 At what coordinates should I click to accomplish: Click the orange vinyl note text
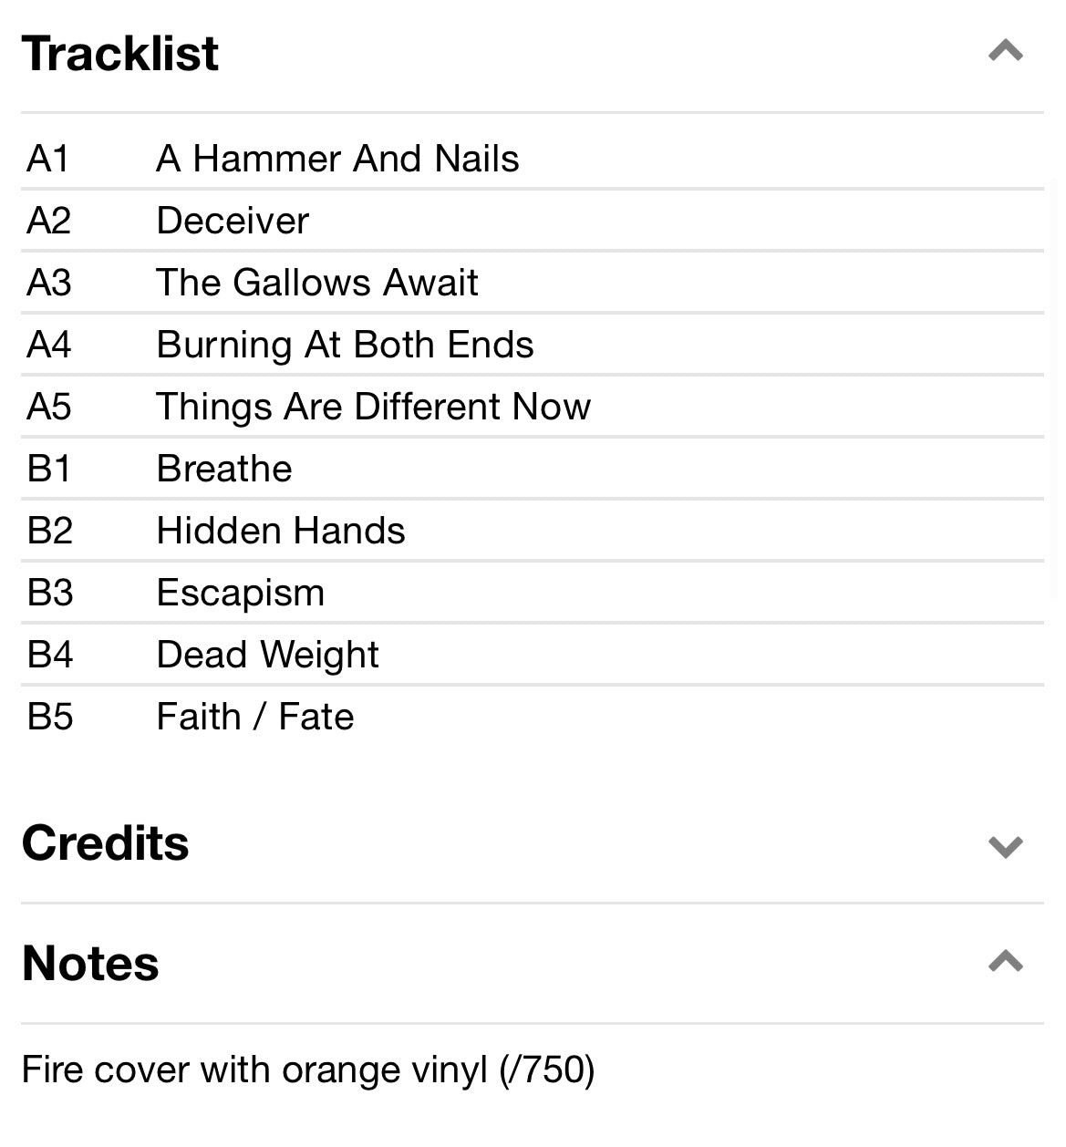[307, 1070]
